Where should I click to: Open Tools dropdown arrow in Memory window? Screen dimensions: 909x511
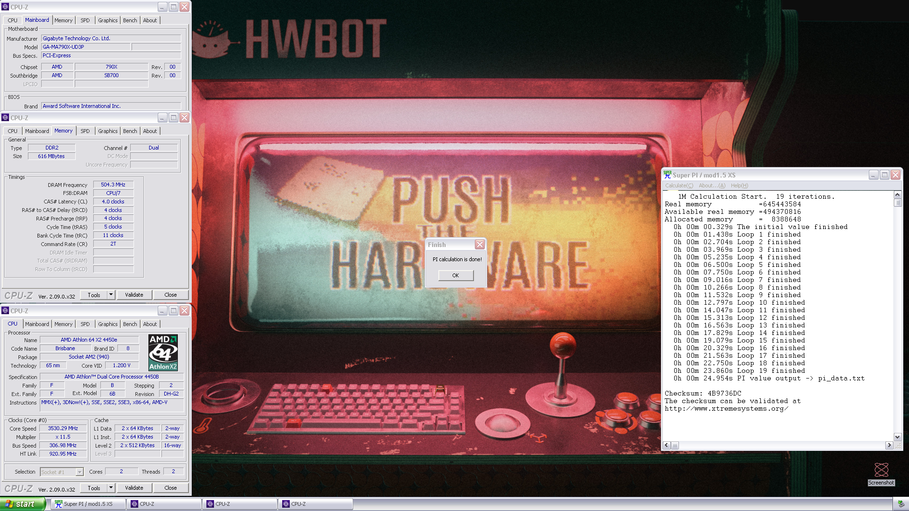[x=111, y=295]
